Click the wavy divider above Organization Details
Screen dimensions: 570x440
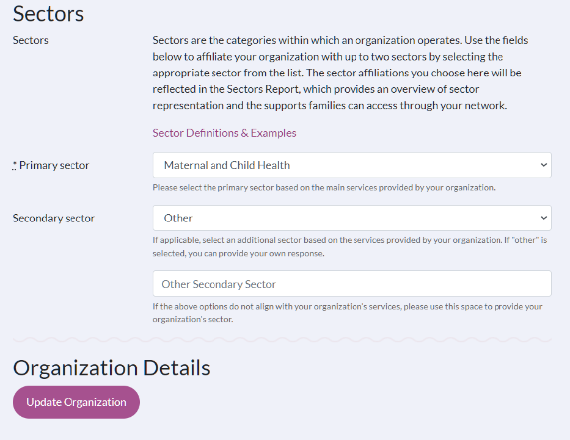tap(282, 339)
